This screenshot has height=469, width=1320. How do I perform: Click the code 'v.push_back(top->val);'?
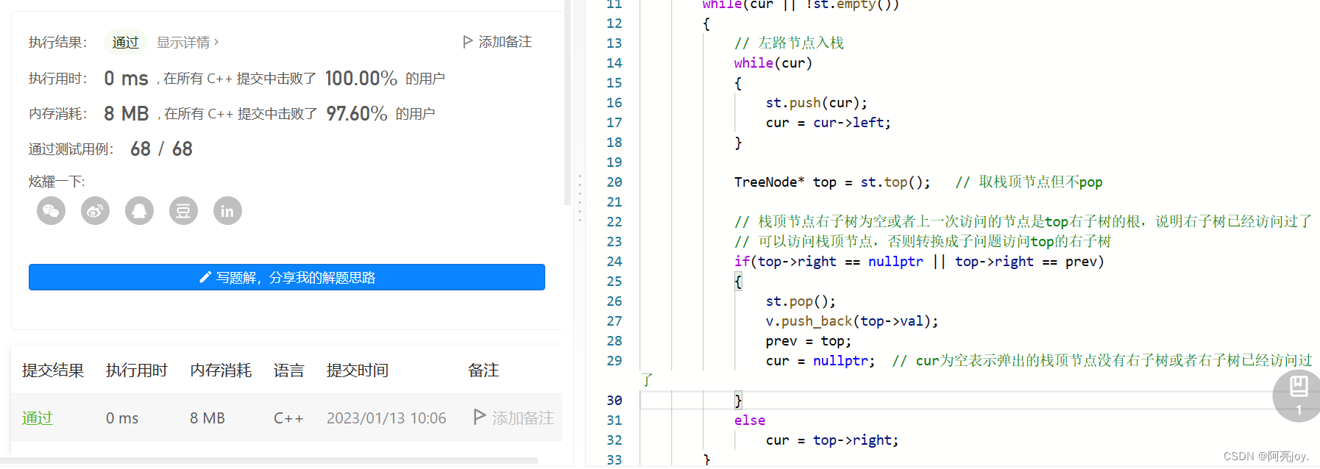tap(852, 321)
